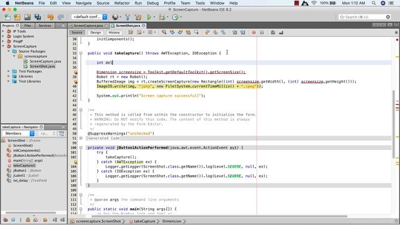Click the editor vertical scrollbar thumb
The height and width of the screenshot is (225, 400).
(x=394, y=124)
